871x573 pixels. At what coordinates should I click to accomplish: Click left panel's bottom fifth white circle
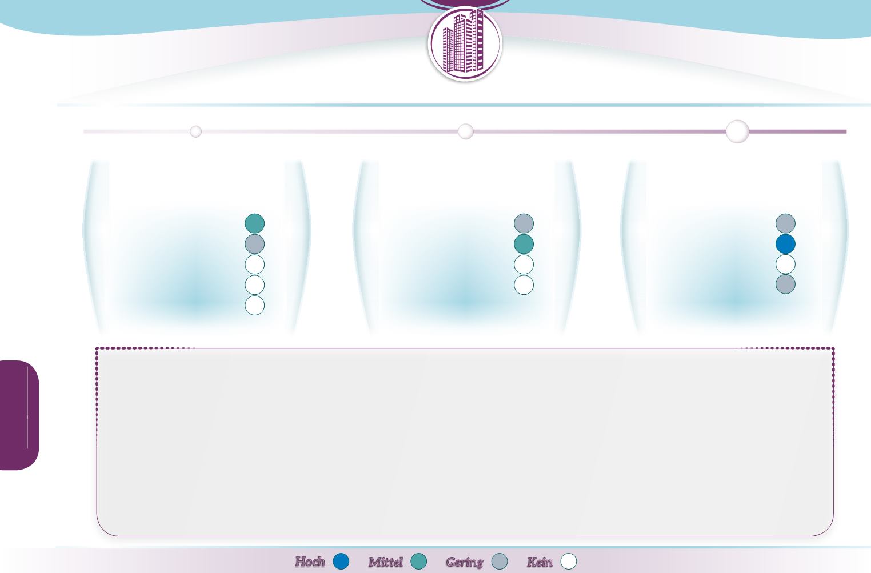click(x=255, y=305)
